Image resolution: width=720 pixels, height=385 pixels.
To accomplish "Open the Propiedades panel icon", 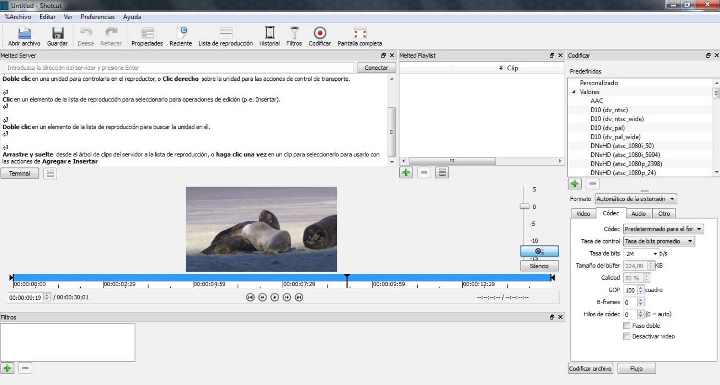I will click(147, 37).
